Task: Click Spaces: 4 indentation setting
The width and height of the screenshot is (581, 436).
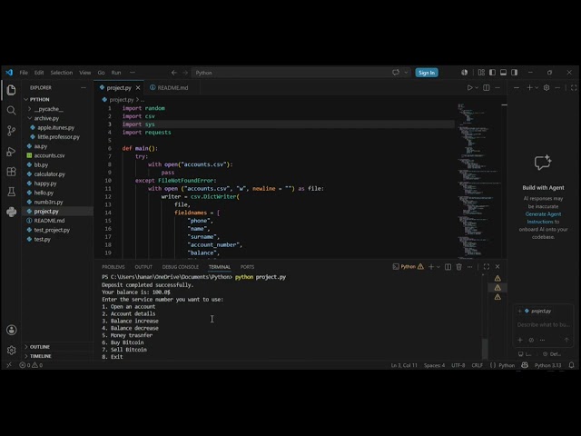Action: click(434, 365)
